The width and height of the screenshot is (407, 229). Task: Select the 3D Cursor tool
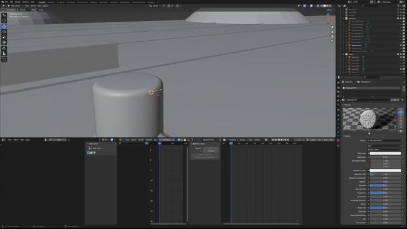click(x=4, y=20)
